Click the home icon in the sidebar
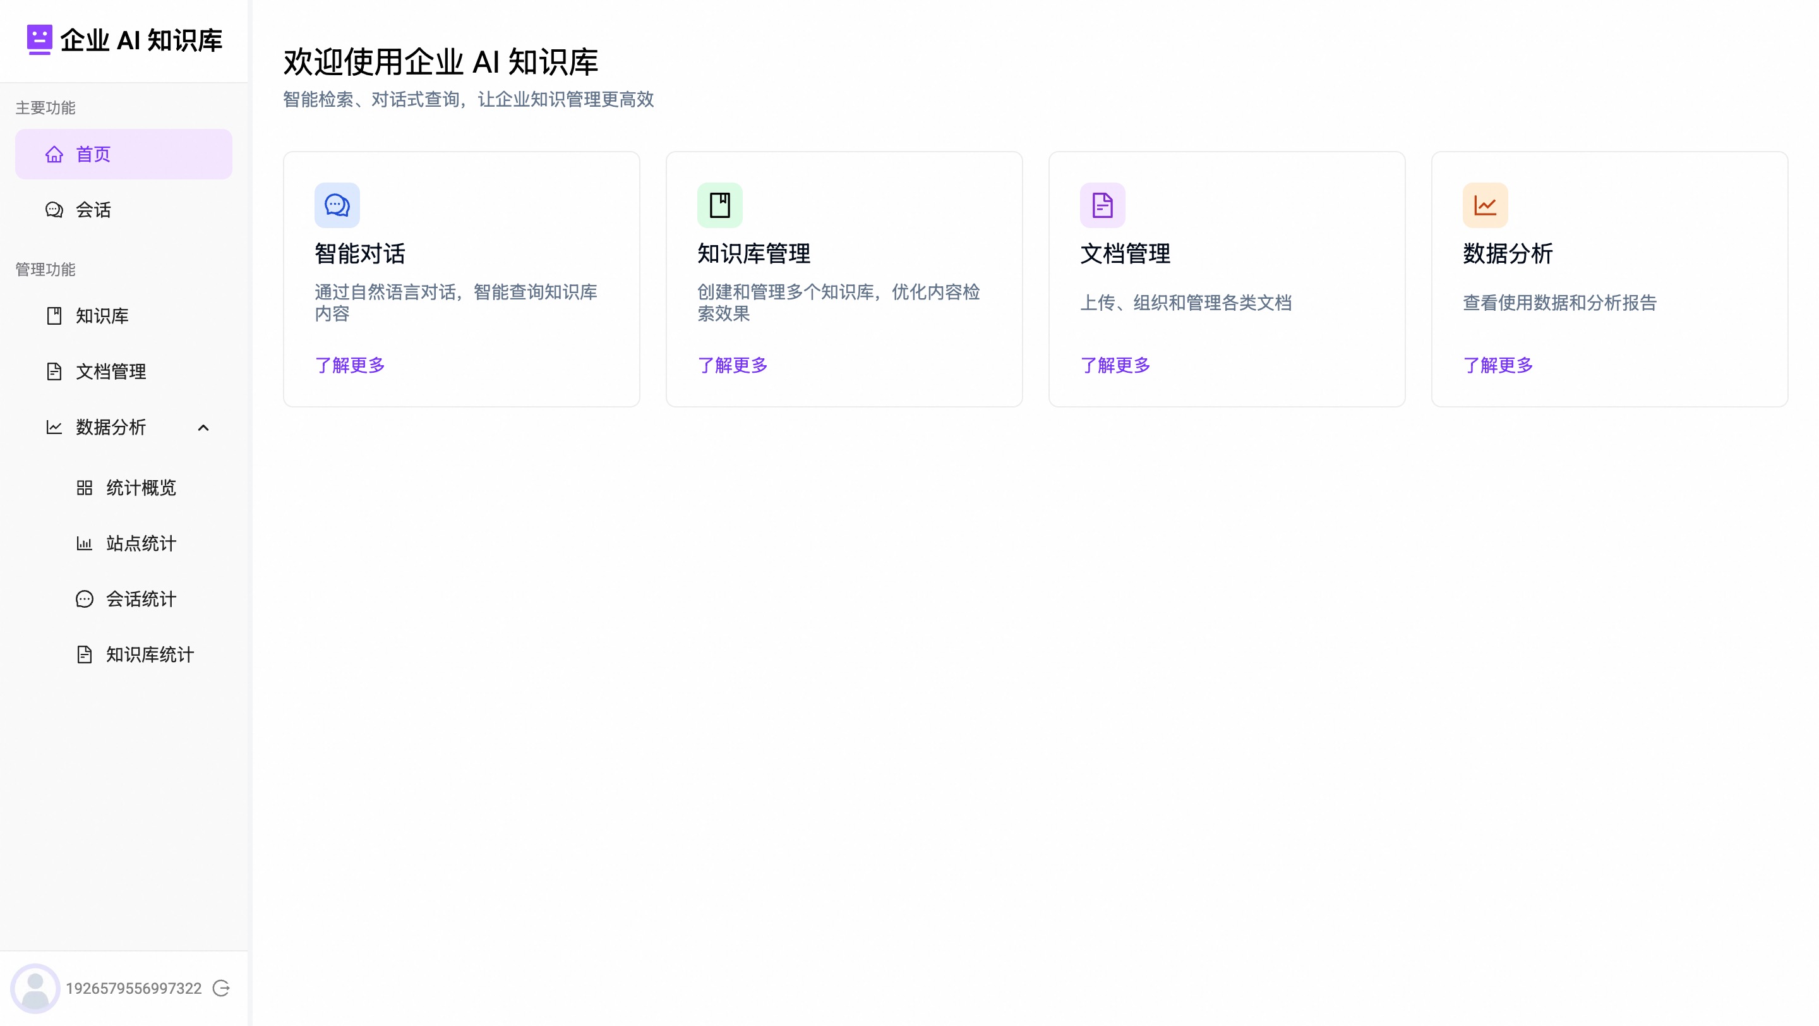The height and width of the screenshot is (1026, 1819). (54, 154)
